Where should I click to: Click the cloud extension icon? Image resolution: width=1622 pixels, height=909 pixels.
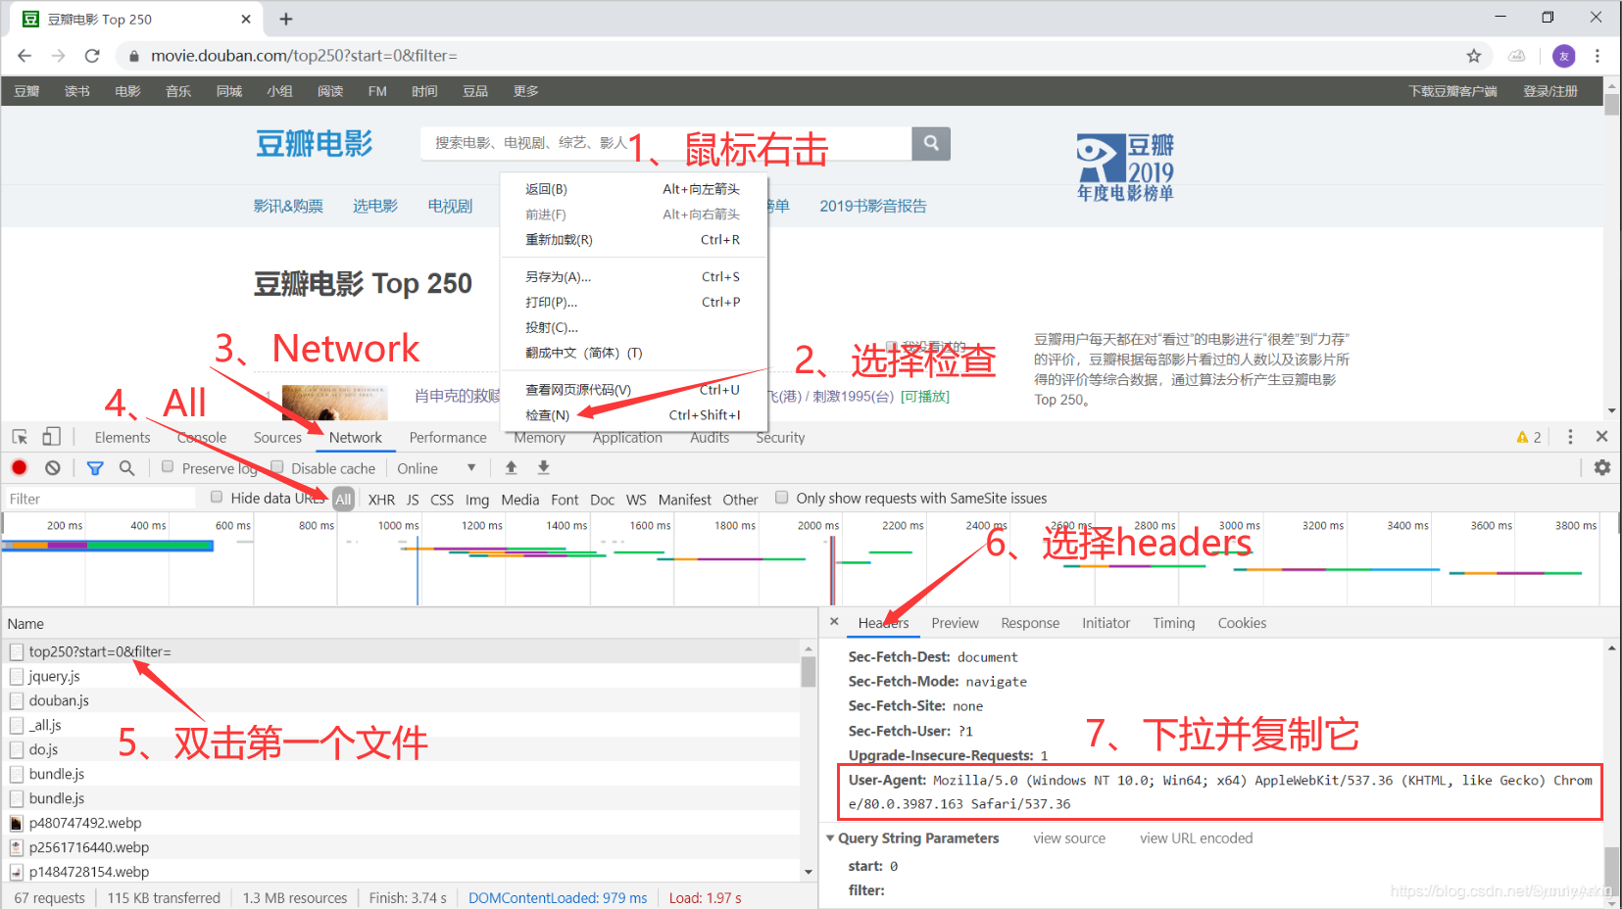click(x=1517, y=56)
